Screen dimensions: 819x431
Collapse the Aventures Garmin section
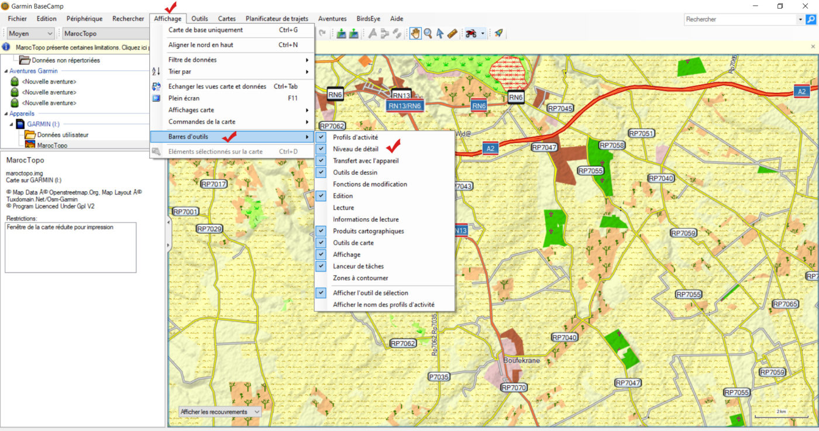pos(6,71)
